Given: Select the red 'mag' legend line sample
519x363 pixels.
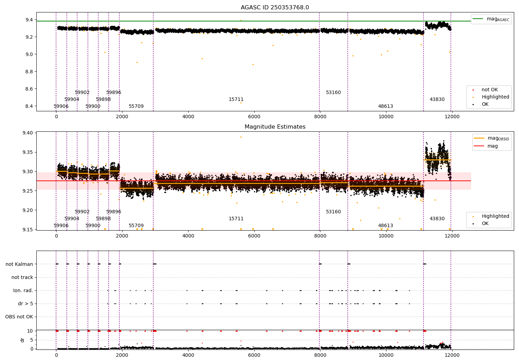Looking at the screenshot, I should click(479, 146).
